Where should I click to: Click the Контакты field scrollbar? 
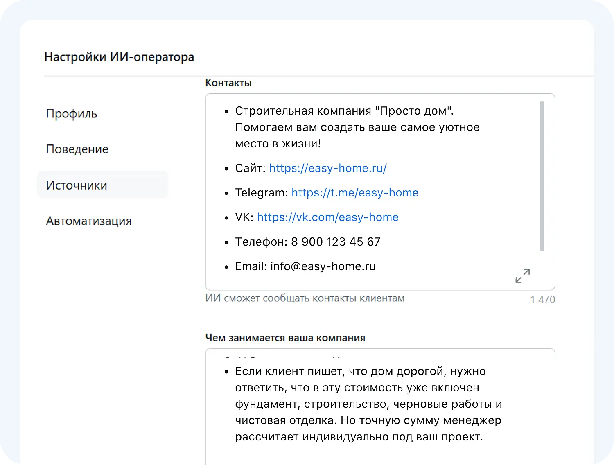coord(542,176)
